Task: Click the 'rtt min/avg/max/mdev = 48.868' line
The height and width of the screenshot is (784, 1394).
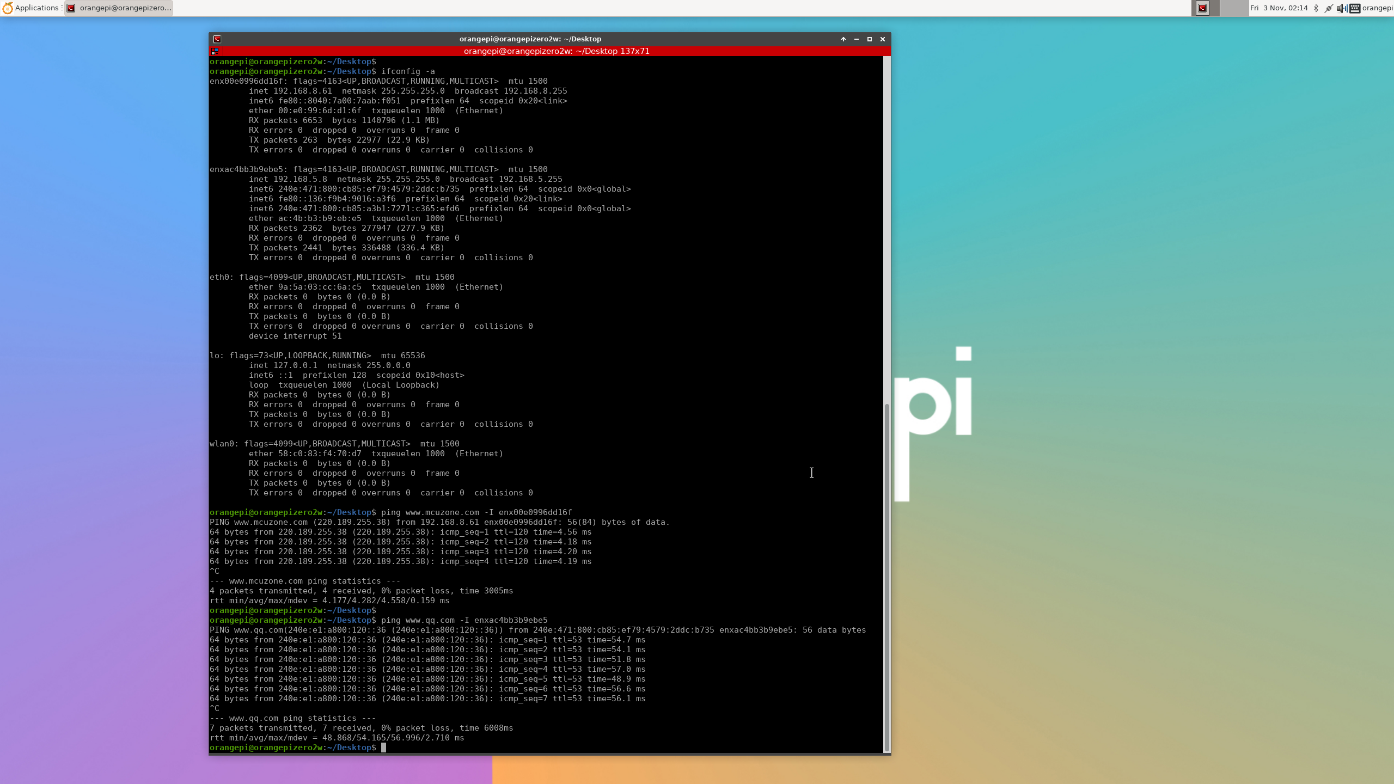Action: tap(337, 738)
